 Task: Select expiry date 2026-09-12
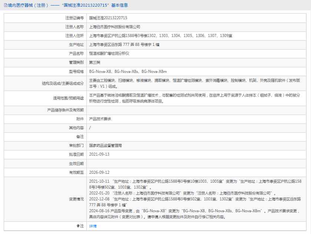click(x=99, y=173)
